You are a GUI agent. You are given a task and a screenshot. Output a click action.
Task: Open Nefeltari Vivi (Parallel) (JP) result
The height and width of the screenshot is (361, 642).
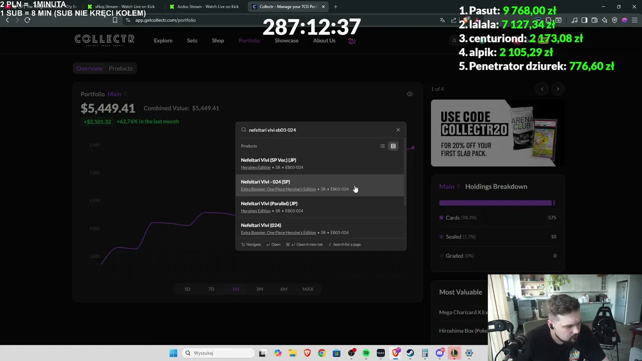[x=319, y=207]
